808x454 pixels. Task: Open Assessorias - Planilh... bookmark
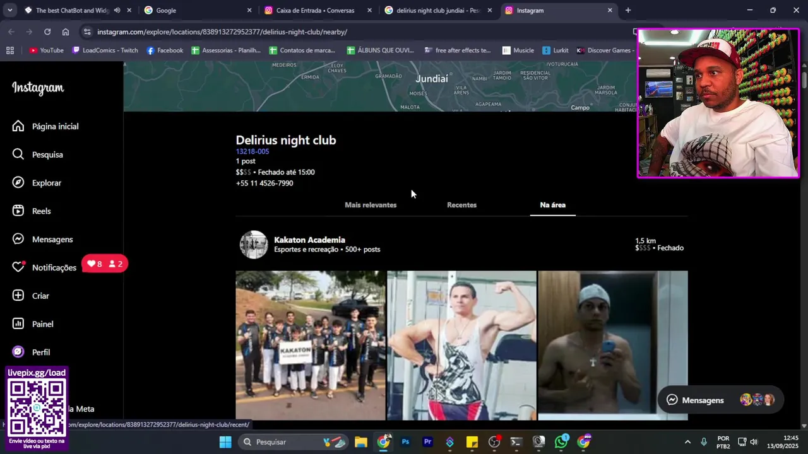pyautogui.click(x=226, y=50)
